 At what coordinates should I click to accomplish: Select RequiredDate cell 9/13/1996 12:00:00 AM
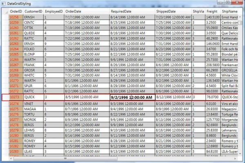[132, 152]
